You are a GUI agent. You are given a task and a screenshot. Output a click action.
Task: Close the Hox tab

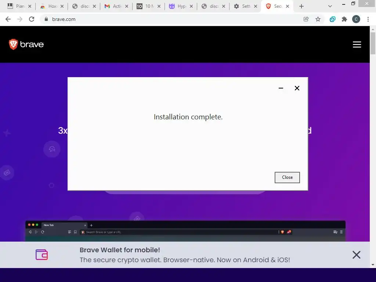(62, 6)
